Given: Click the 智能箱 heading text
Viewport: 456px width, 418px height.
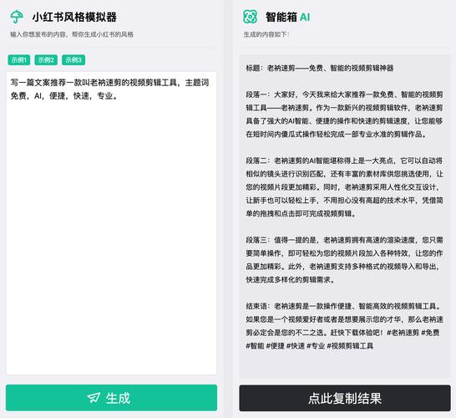Looking at the screenshot, I should 281,17.
